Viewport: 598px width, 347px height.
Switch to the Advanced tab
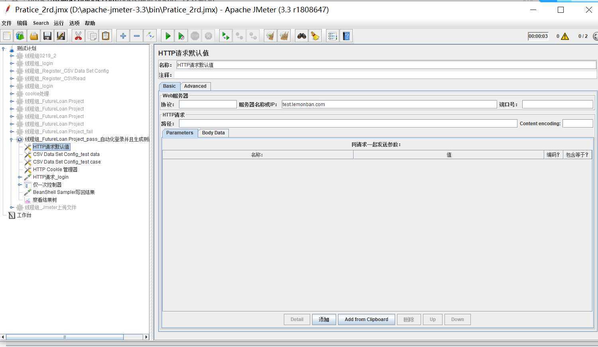coord(195,86)
